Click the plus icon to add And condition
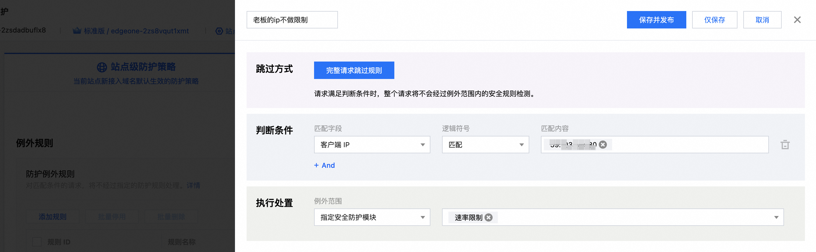 (x=316, y=165)
